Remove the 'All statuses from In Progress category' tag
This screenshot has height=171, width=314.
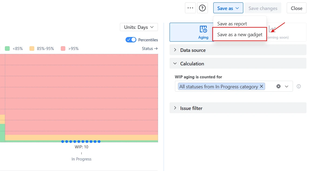pyautogui.click(x=261, y=86)
